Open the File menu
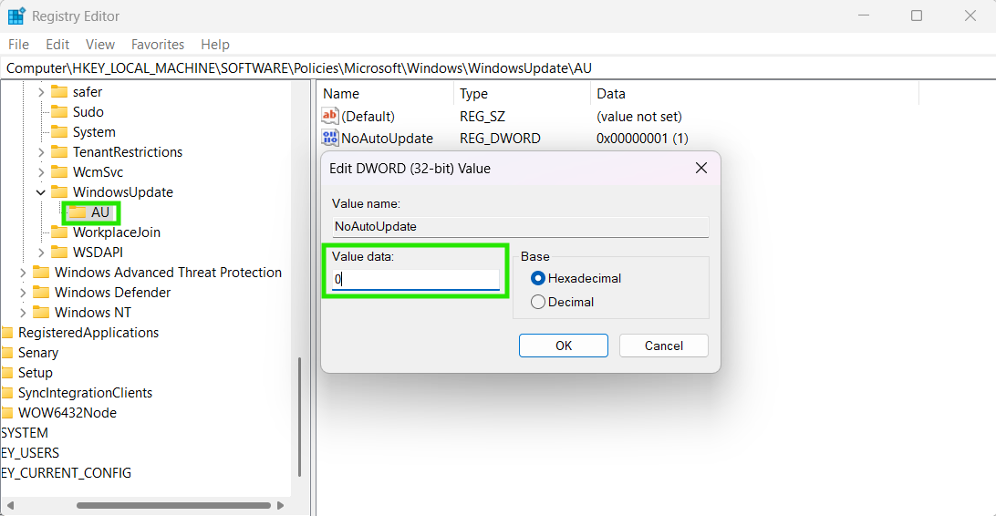 click(x=18, y=45)
